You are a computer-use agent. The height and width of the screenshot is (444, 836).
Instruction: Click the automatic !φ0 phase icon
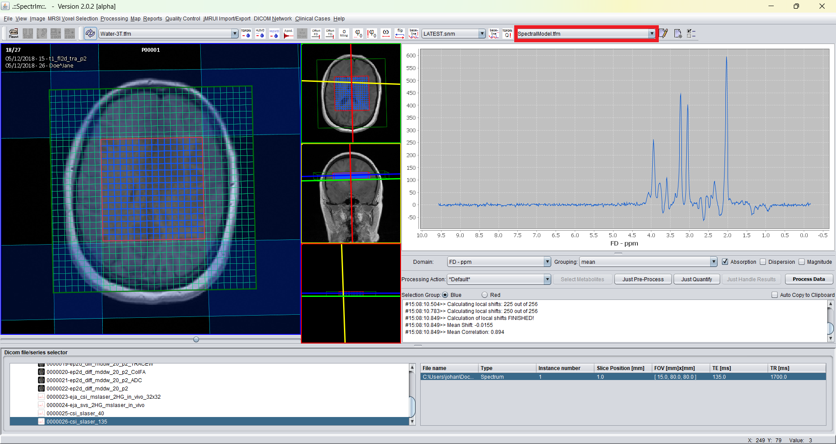click(x=372, y=34)
